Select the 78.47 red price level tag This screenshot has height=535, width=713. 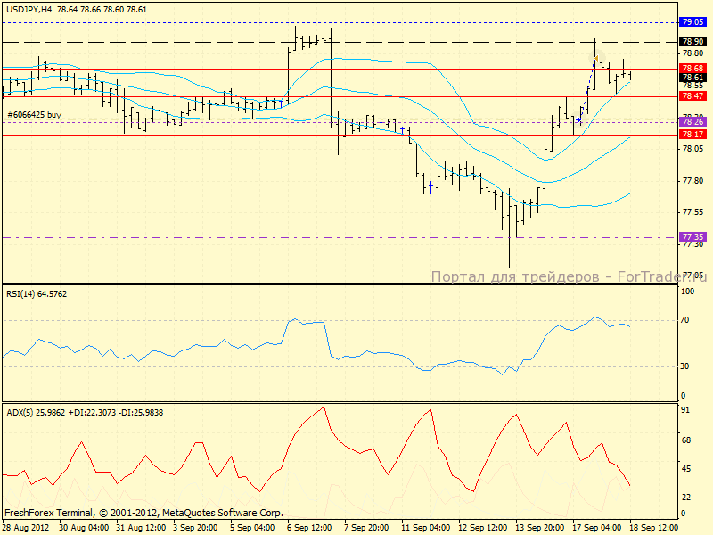coord(693,95)
